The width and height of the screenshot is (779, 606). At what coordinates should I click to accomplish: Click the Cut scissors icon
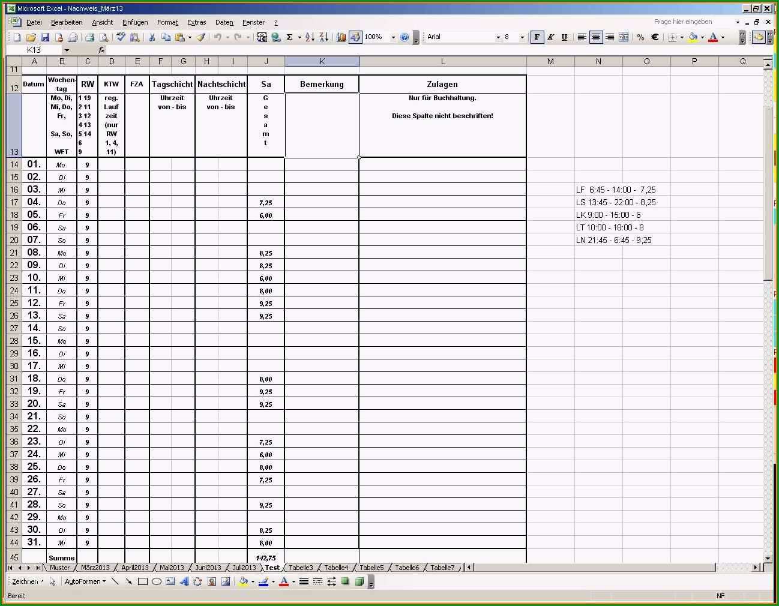click(152, 37)
